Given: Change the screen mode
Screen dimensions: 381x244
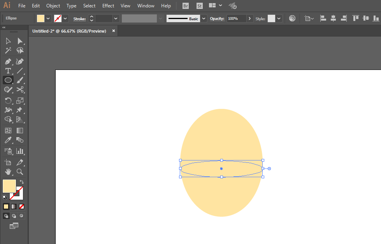Looking at the screenshot, I should [x=14, y=226].
